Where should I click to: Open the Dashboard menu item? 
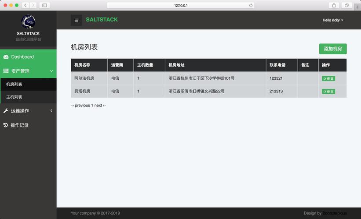(28, 57)
